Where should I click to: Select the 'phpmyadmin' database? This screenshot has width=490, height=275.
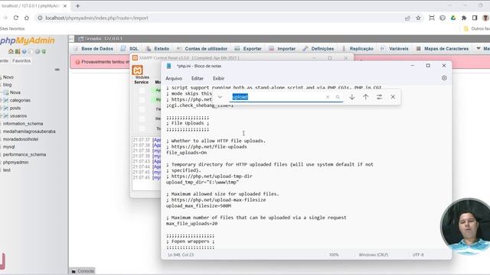(15, 163)
